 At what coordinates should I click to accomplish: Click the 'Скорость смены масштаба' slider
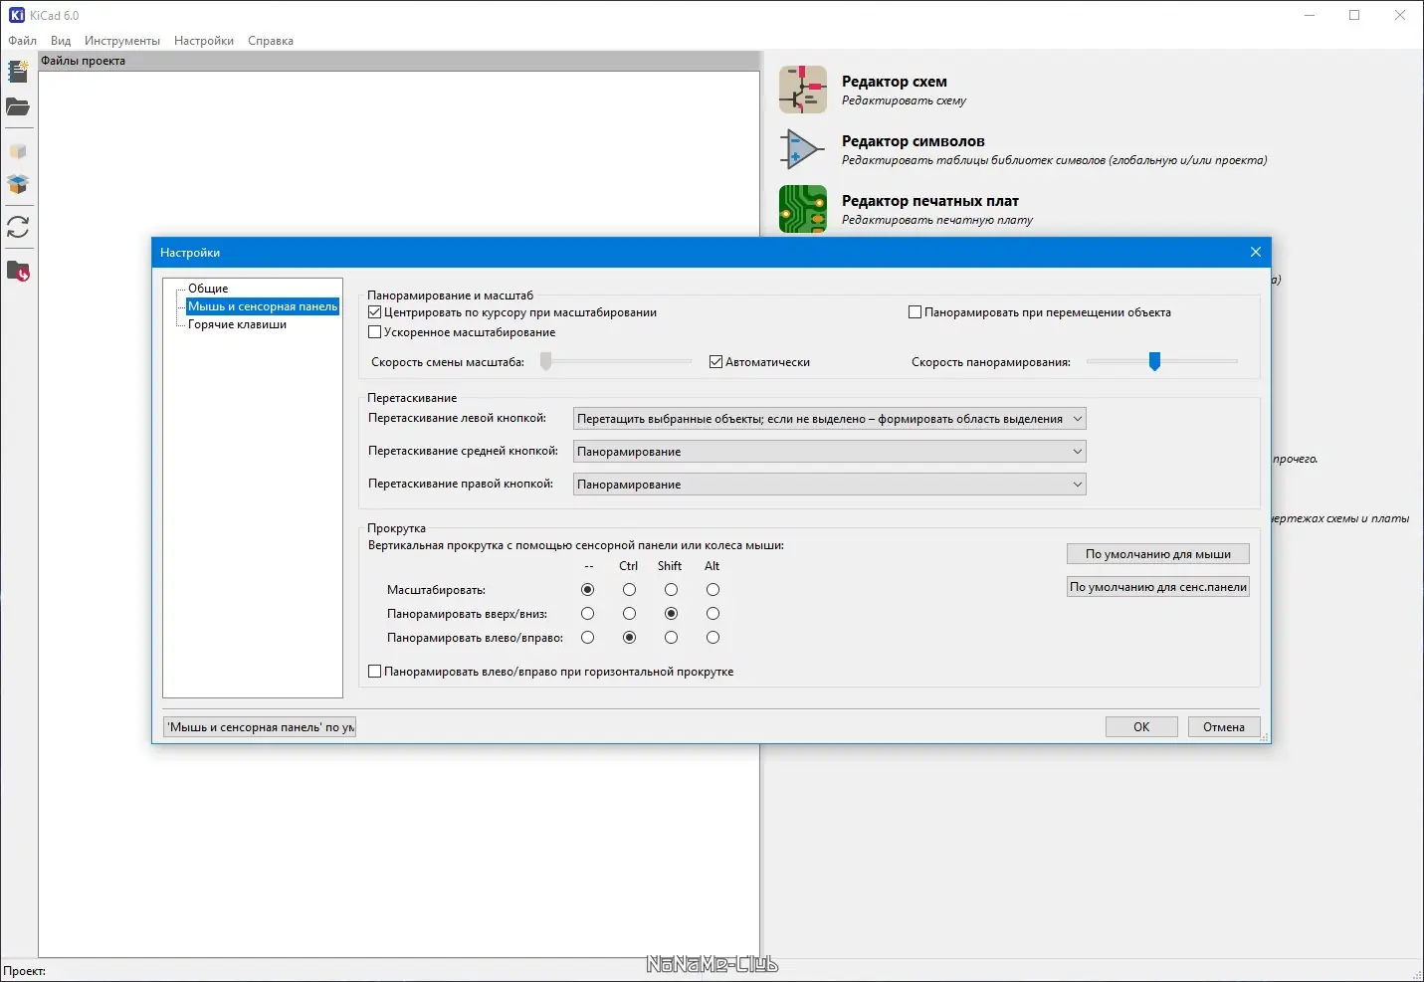point(616,361)
